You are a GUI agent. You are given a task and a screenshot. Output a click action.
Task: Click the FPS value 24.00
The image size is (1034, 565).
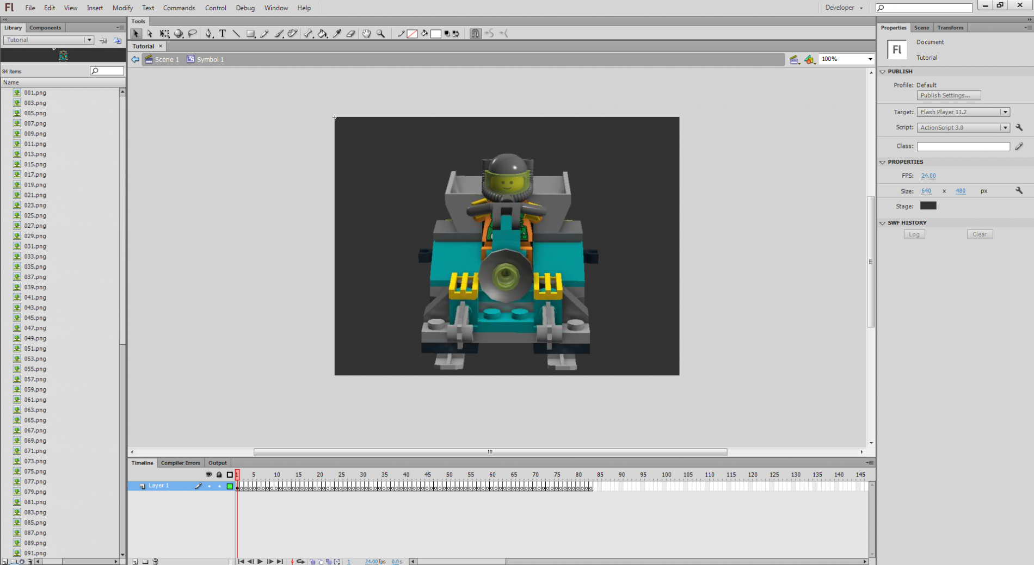(928, 176)
